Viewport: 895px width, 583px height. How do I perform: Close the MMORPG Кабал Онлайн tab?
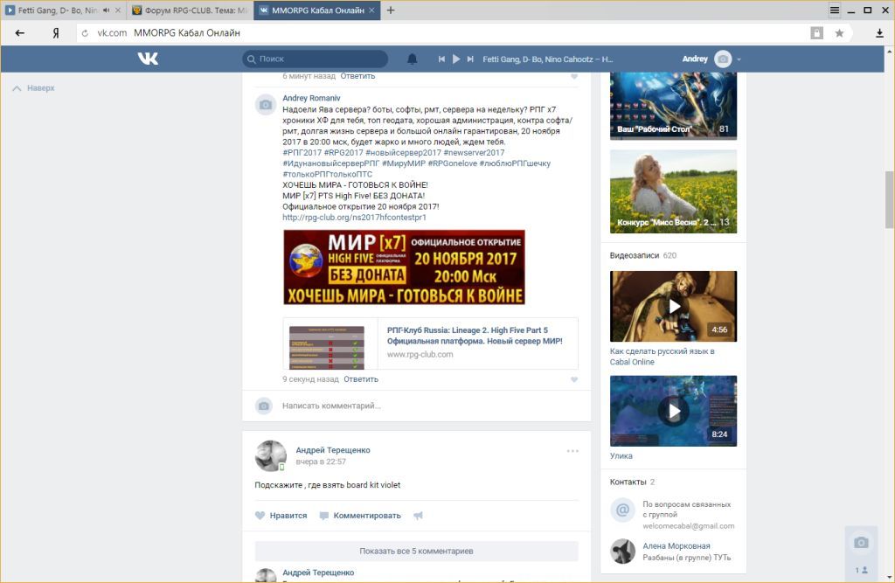(371, 10)
